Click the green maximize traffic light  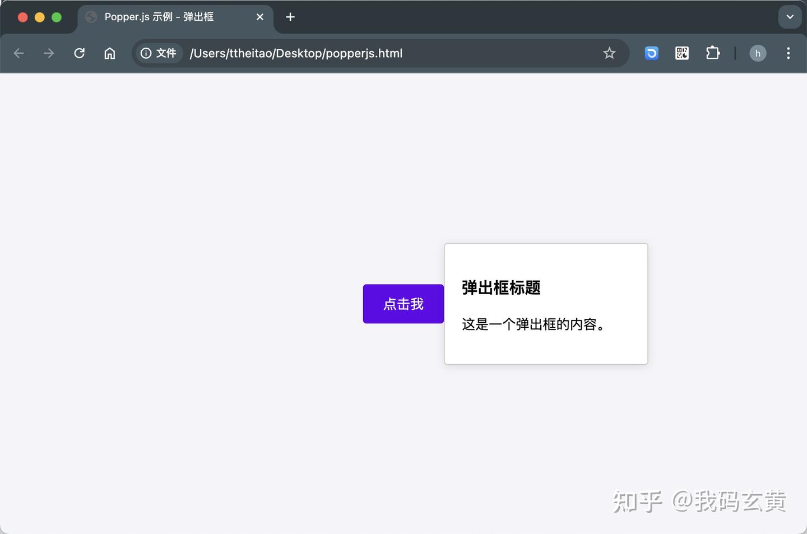(56, 17)
